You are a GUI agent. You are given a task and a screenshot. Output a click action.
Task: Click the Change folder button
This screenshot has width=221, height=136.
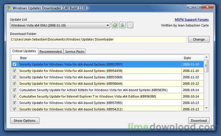[199, 39]
